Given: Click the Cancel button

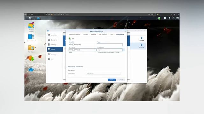Looking at the screenshot, I should [x=120, y=80].
